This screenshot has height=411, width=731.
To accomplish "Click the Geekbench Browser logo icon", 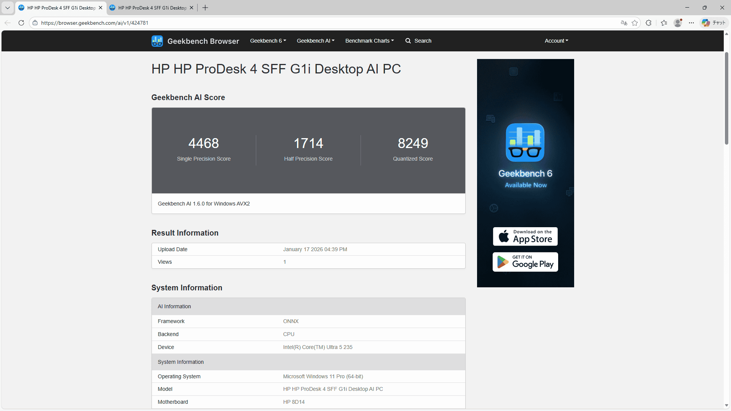I will (157, 41).
